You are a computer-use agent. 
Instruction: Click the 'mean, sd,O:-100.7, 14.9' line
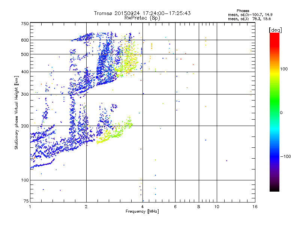pos(250,15)
